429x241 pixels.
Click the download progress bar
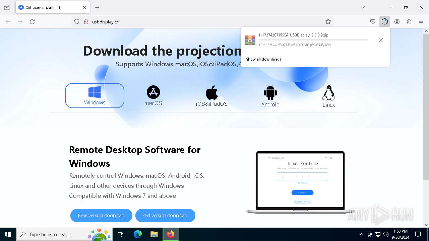pyautogui.click(x=313, y=40)
